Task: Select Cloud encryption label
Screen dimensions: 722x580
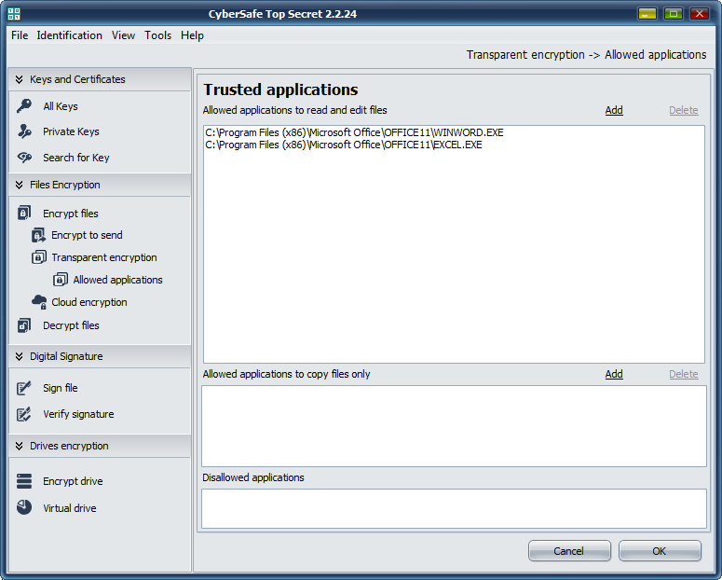Action: click(x=89, y=302)
